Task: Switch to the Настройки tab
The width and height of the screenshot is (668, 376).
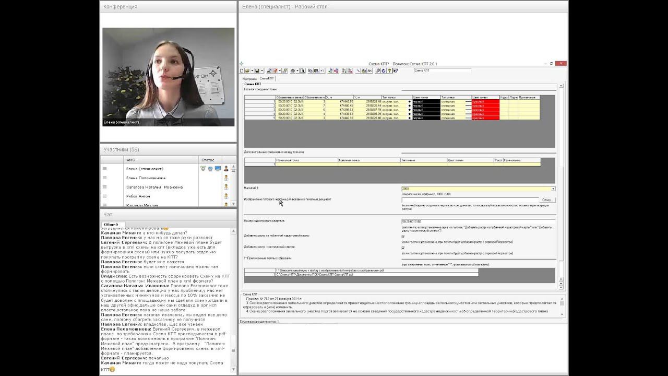Action: click(x=249, y=78)
